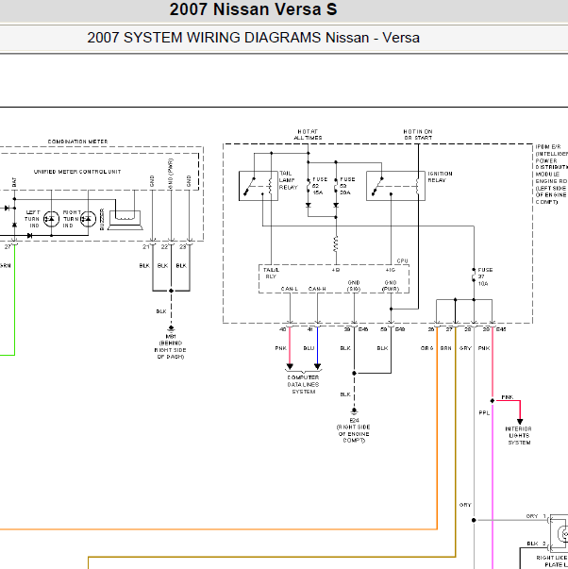Click connector terminal number 59

[x=384, y=329]
